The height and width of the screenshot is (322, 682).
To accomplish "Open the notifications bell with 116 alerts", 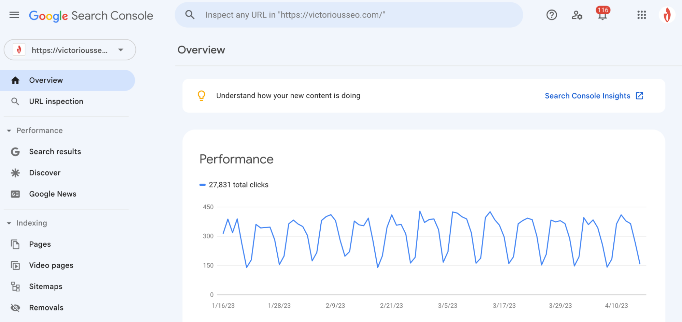I will pyautogui.click(x=603, y=15).
